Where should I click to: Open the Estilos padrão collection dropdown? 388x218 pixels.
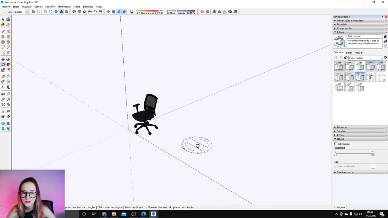point(366,58)
